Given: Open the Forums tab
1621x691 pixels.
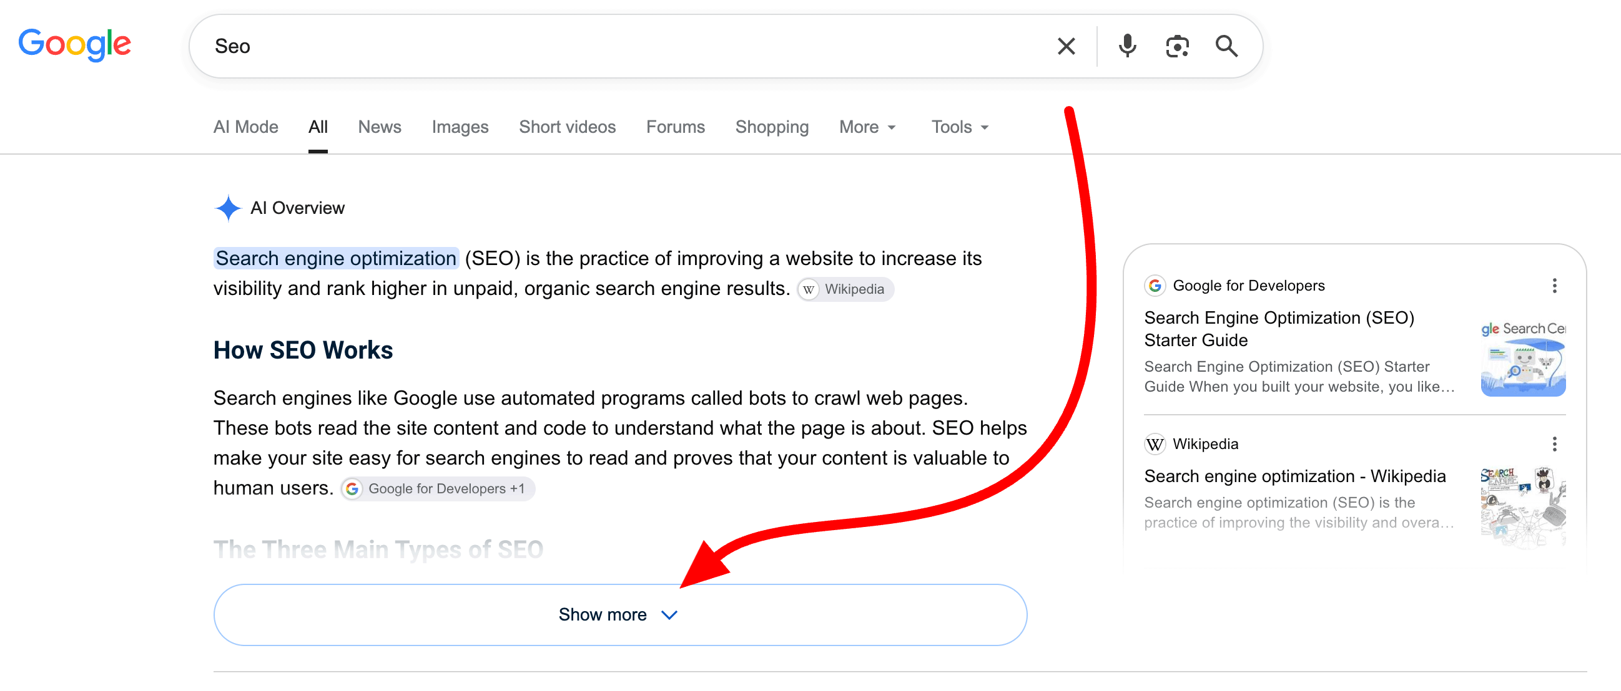Looking at the screenshot, I should click(675, 127).
